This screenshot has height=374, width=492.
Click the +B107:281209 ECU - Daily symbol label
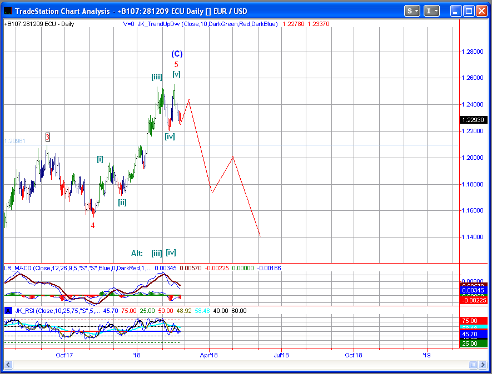(39, 24)
